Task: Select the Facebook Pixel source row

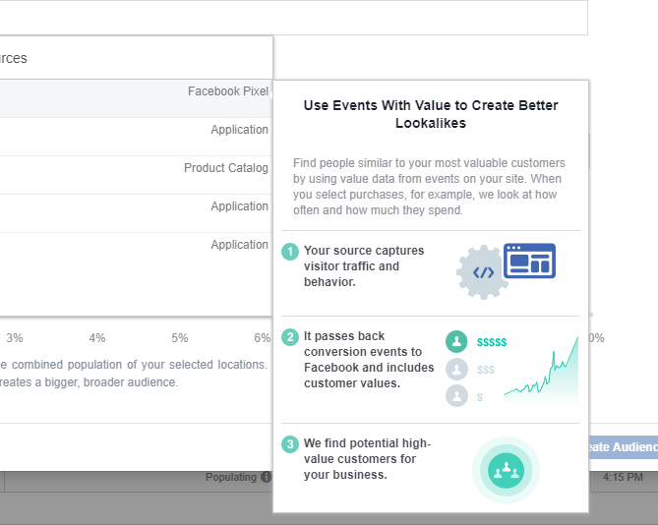Action: [136, 98]
